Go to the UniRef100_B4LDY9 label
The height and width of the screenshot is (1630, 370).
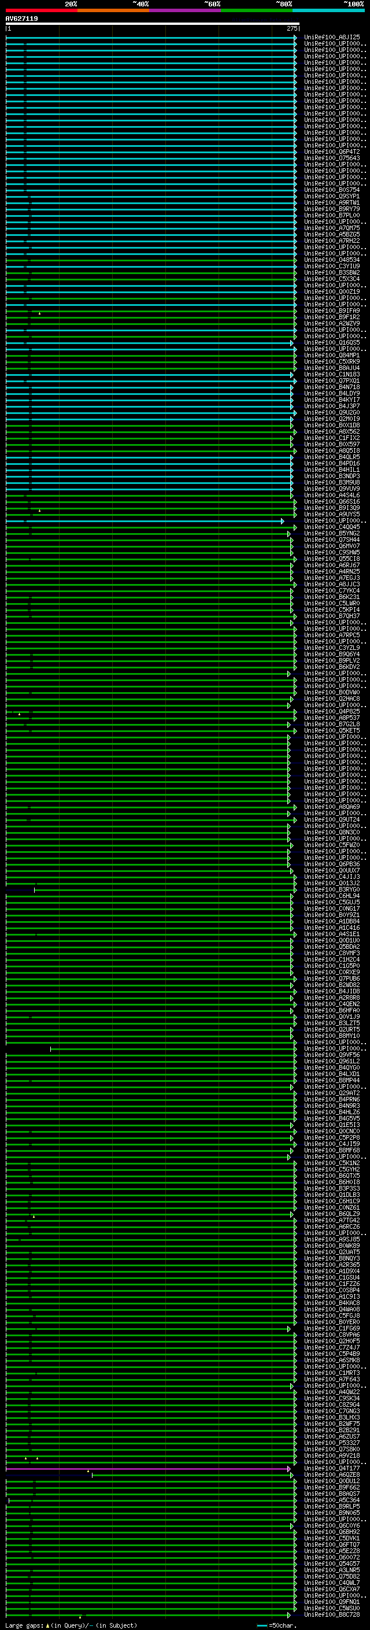pos(332,394)
